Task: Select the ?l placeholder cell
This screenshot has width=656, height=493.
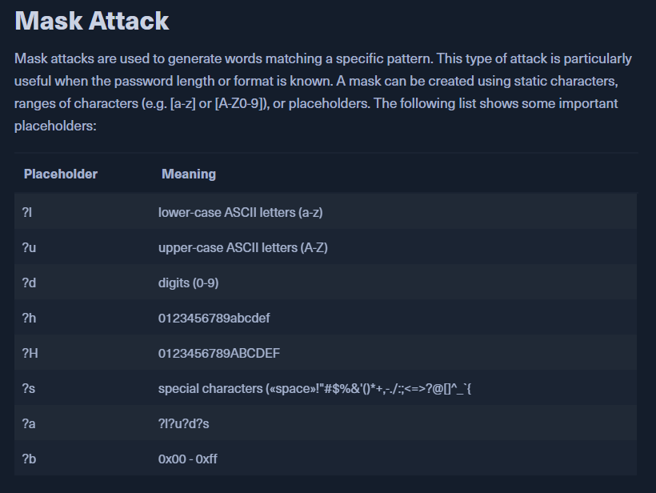Action: 28,212
